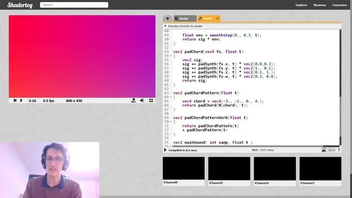Click the Shadertoy logo
The image size is (352, 198).
coord(20,5)
